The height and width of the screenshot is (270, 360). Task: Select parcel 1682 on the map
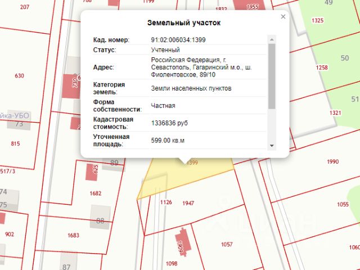96,193
